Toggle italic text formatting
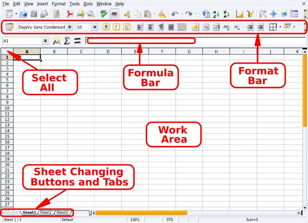The image size is (308, 223). click(x=116, y=27)
